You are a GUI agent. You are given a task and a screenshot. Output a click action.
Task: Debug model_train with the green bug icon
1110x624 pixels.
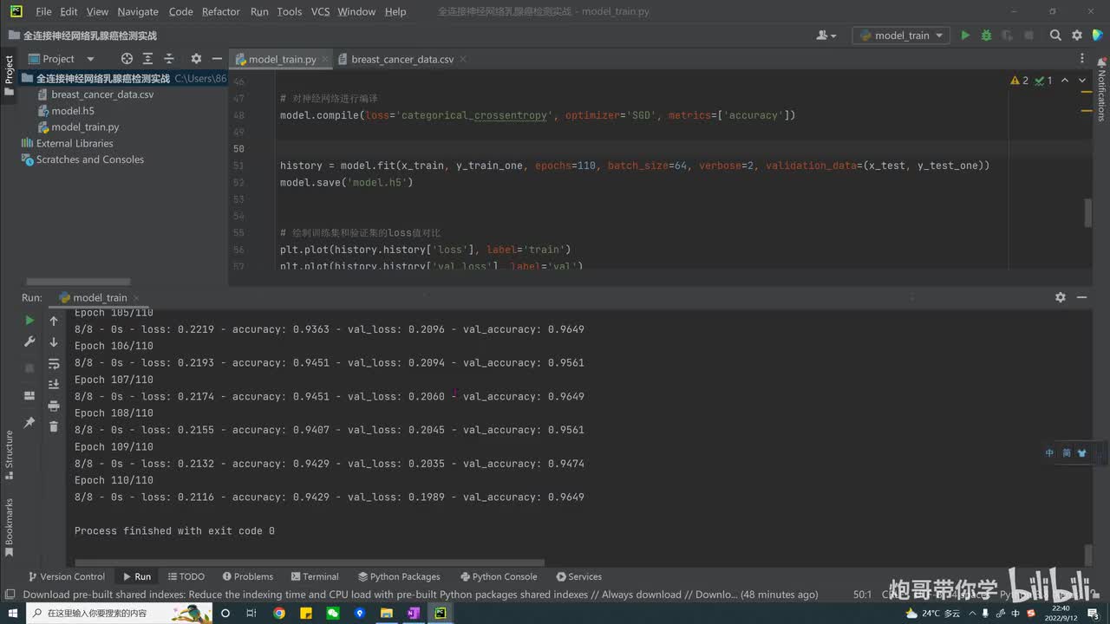(986, 36)
